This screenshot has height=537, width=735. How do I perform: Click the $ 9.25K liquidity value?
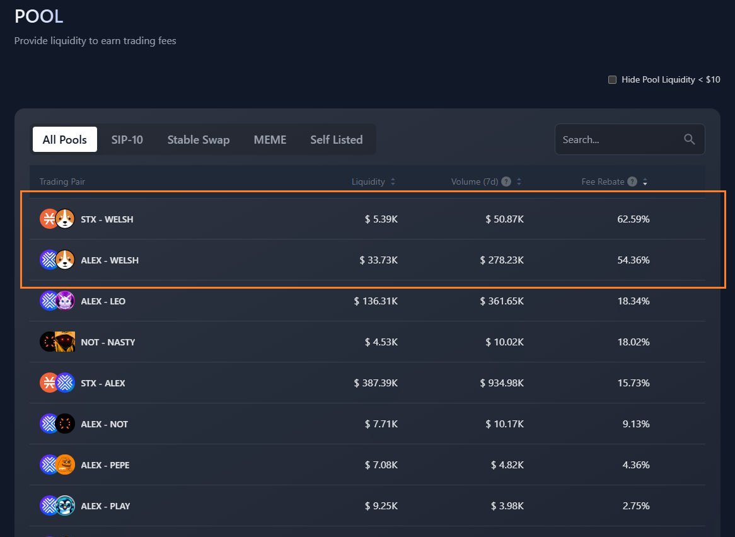tap(381, 505)
